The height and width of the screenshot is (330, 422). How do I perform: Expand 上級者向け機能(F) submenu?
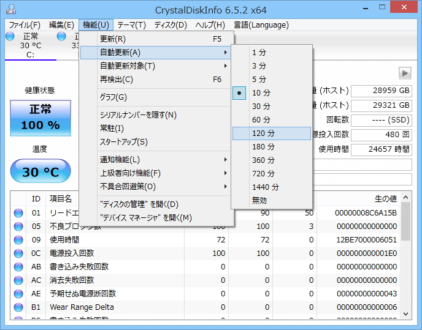point(156,173)
